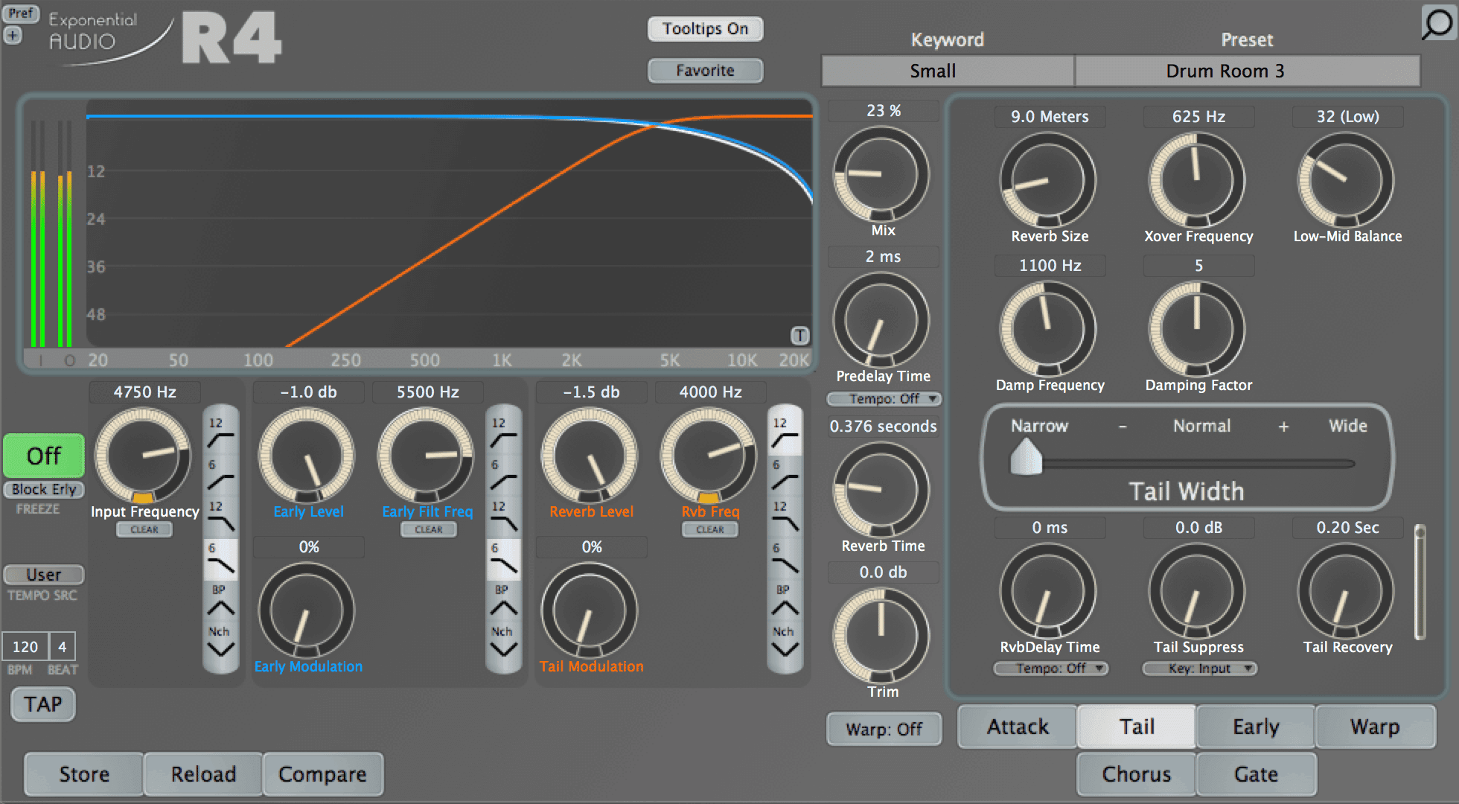Toggle the User tempo source button

pos(44,575)
